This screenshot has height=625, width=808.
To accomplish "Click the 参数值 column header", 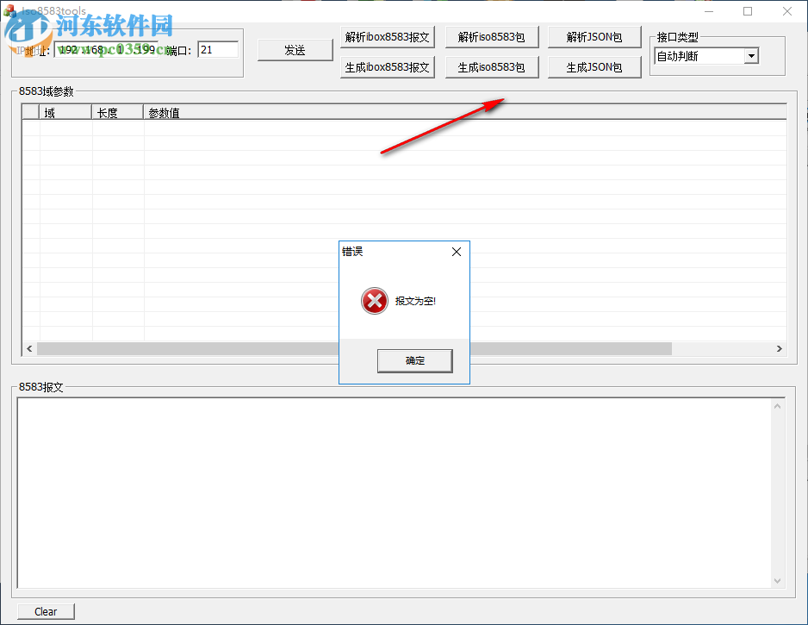I will (x=165, y=112).
